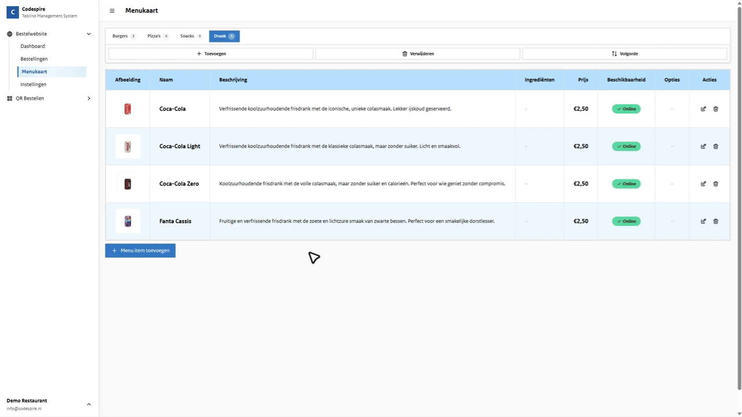The width and height of the screenshot is (742, 417).
Task: Click the Codespire logo icon
Action: coord(12,12)
